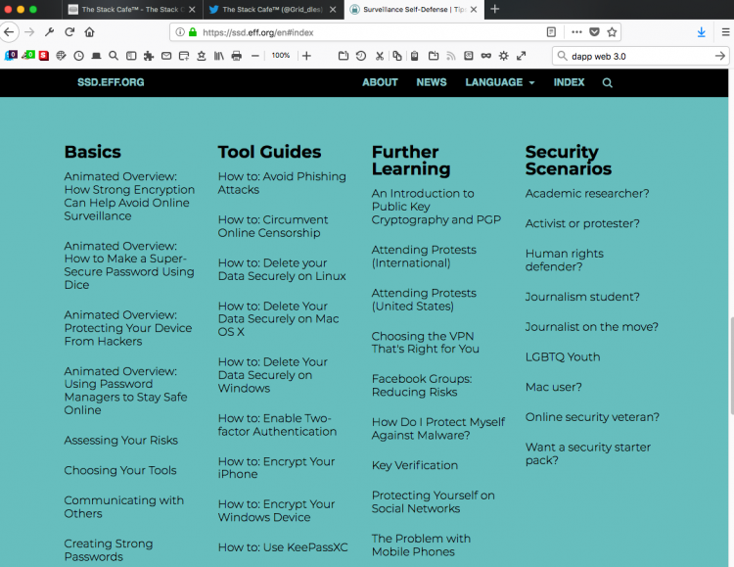
Task: Save page to Pocket
Action: [x=594, y=32]
